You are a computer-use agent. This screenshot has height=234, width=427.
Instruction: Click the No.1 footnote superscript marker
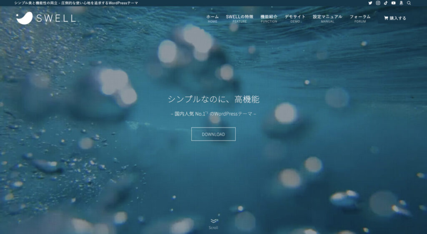206,112
